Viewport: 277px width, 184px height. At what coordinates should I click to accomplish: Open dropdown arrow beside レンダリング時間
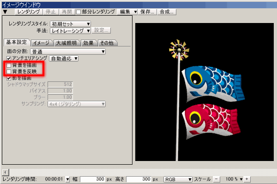coord(67,179)
